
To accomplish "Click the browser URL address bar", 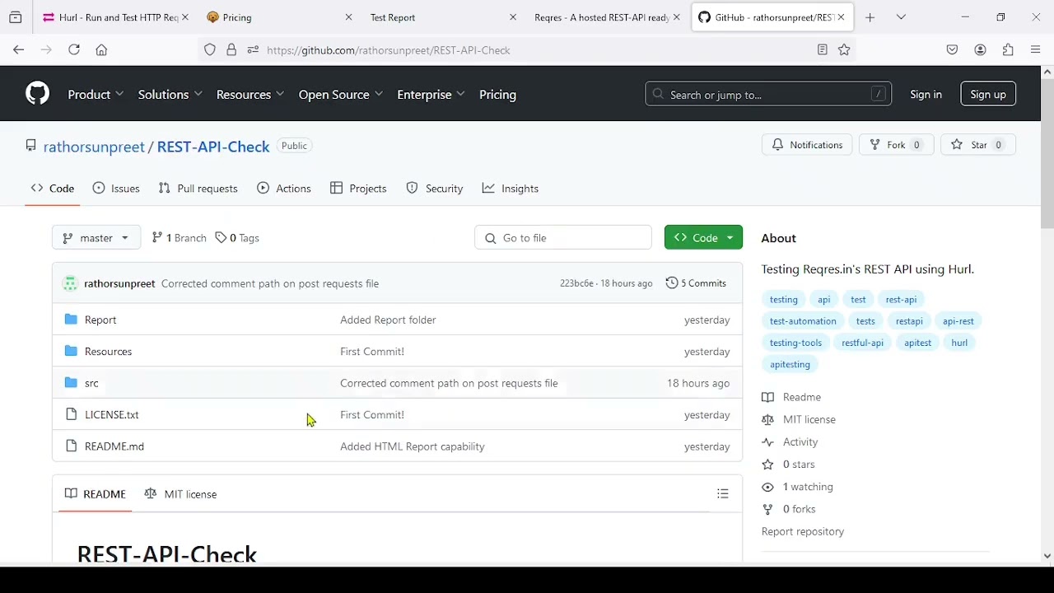I will pos(527,50).
